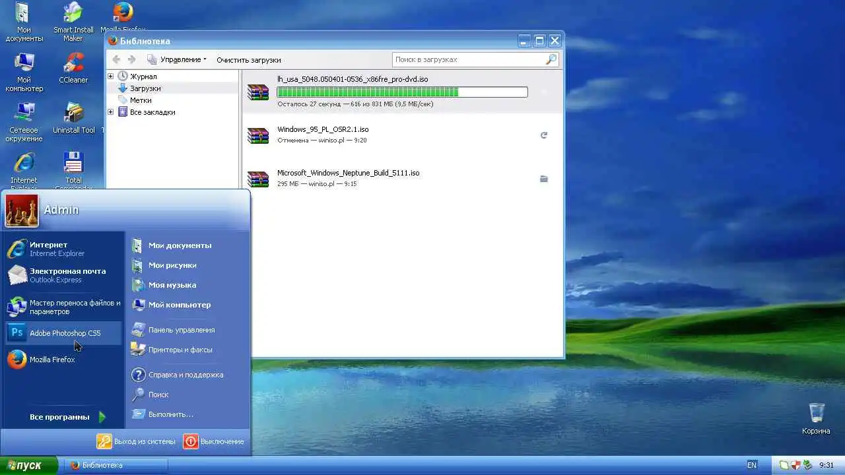Click Library window title bar icon
This screenshot has width=845, height=475.
tap(113, 41)
